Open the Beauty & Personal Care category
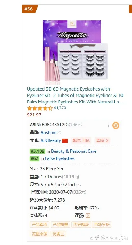 (74, 151)
